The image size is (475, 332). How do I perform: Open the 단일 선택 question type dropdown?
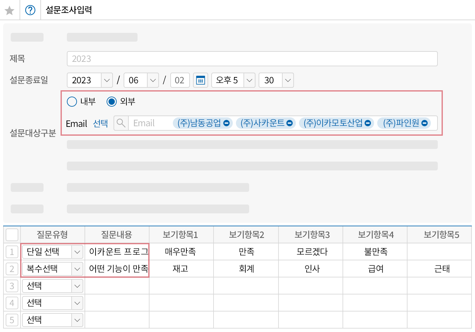(77, 252)
